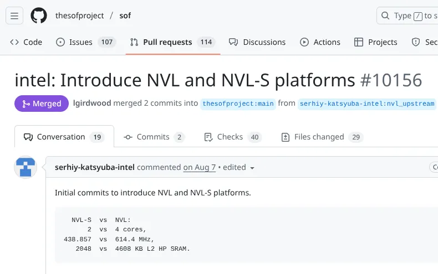Open the Discussions tab
Image resolution: width=438 pixels, height=274 pixels.
[257, 42]
